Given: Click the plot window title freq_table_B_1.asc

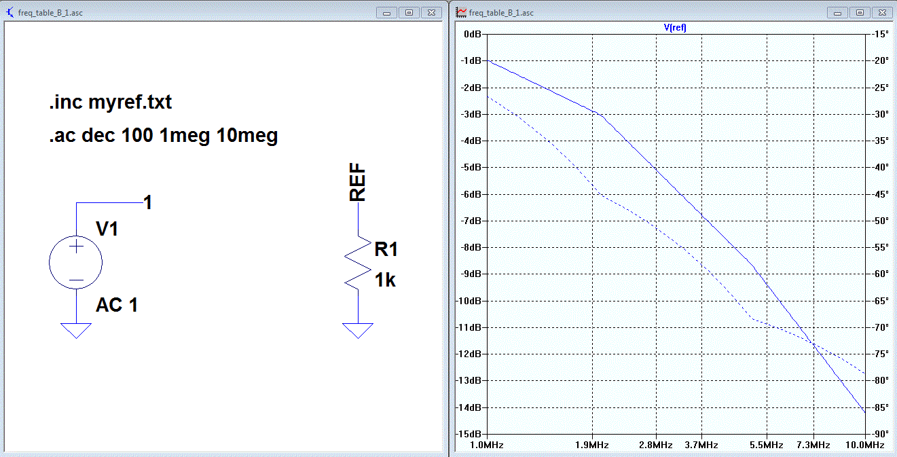Looking at the screenshot, I should click(502, 13).
